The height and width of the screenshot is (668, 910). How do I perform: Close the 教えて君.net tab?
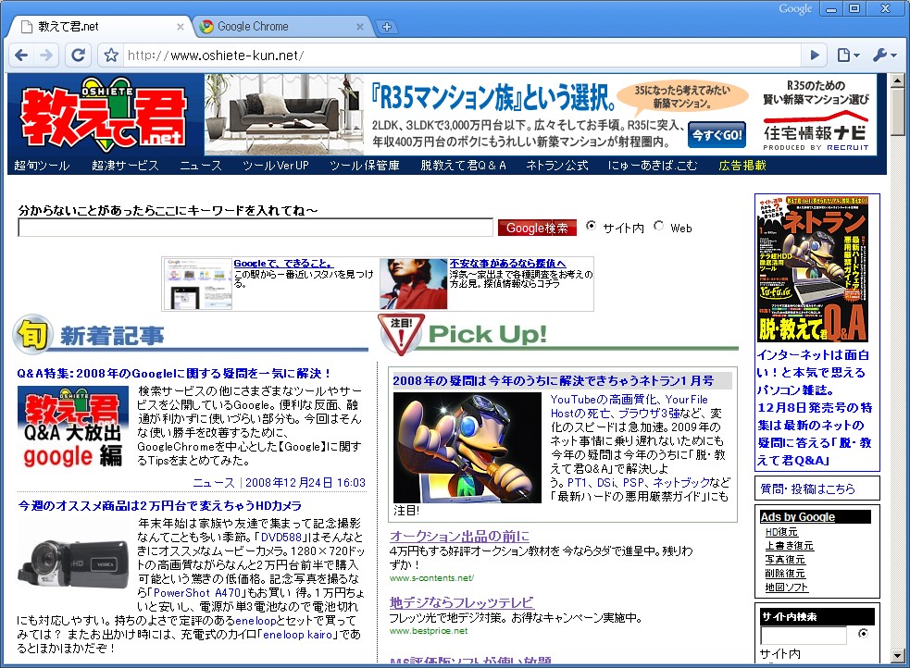pyautogui.click(x=180, y=27)
